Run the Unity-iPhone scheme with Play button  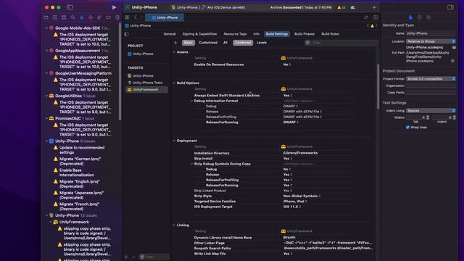pos(114,7)
